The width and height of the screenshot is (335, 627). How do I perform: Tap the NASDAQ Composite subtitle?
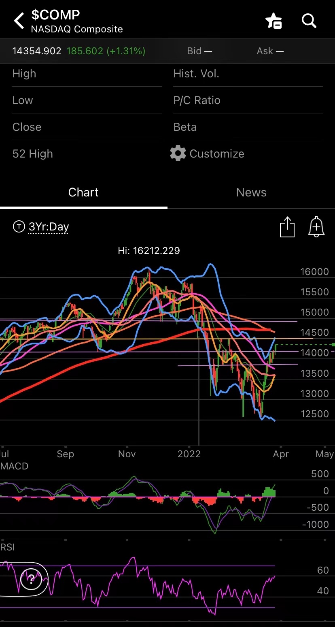77,30
